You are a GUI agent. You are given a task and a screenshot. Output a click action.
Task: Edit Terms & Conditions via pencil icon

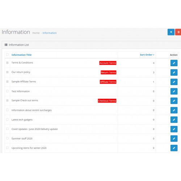(174, 63)
